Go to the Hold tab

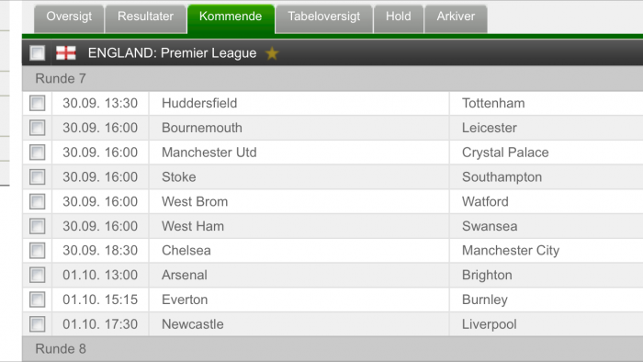click(398, 18)
